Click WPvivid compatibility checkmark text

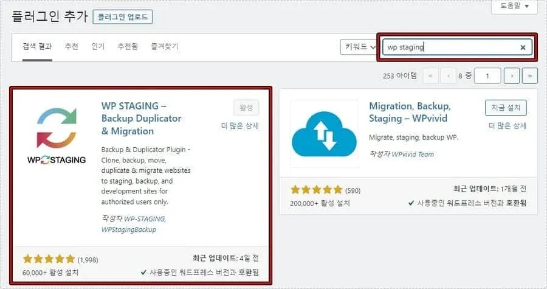[x=467, y=203]
